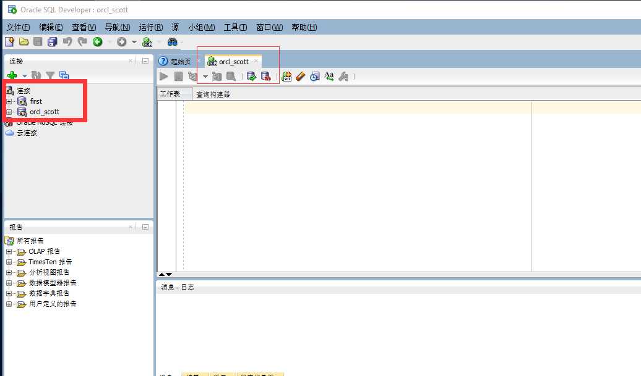Viewport: 641px width, 376px height.
Task: Open dropdown next to green plus icon
Action: pyautogui.click(x=25, y=76)
